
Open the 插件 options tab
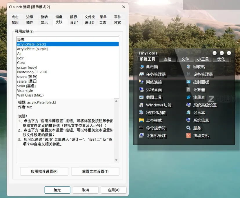[30, 22]
